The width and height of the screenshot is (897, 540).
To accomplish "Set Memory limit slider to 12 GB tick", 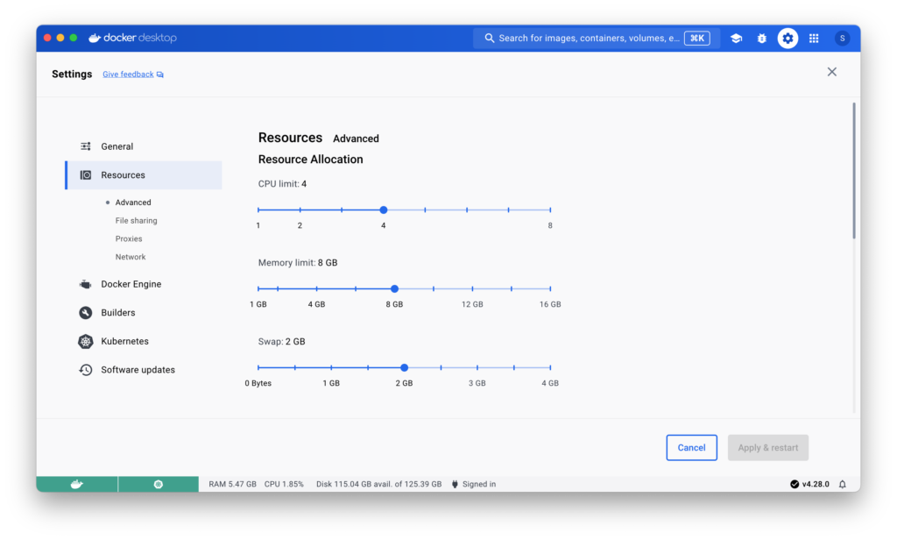I will (472, 288).
